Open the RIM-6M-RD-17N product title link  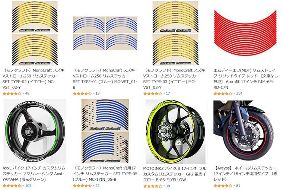(245, 79)
